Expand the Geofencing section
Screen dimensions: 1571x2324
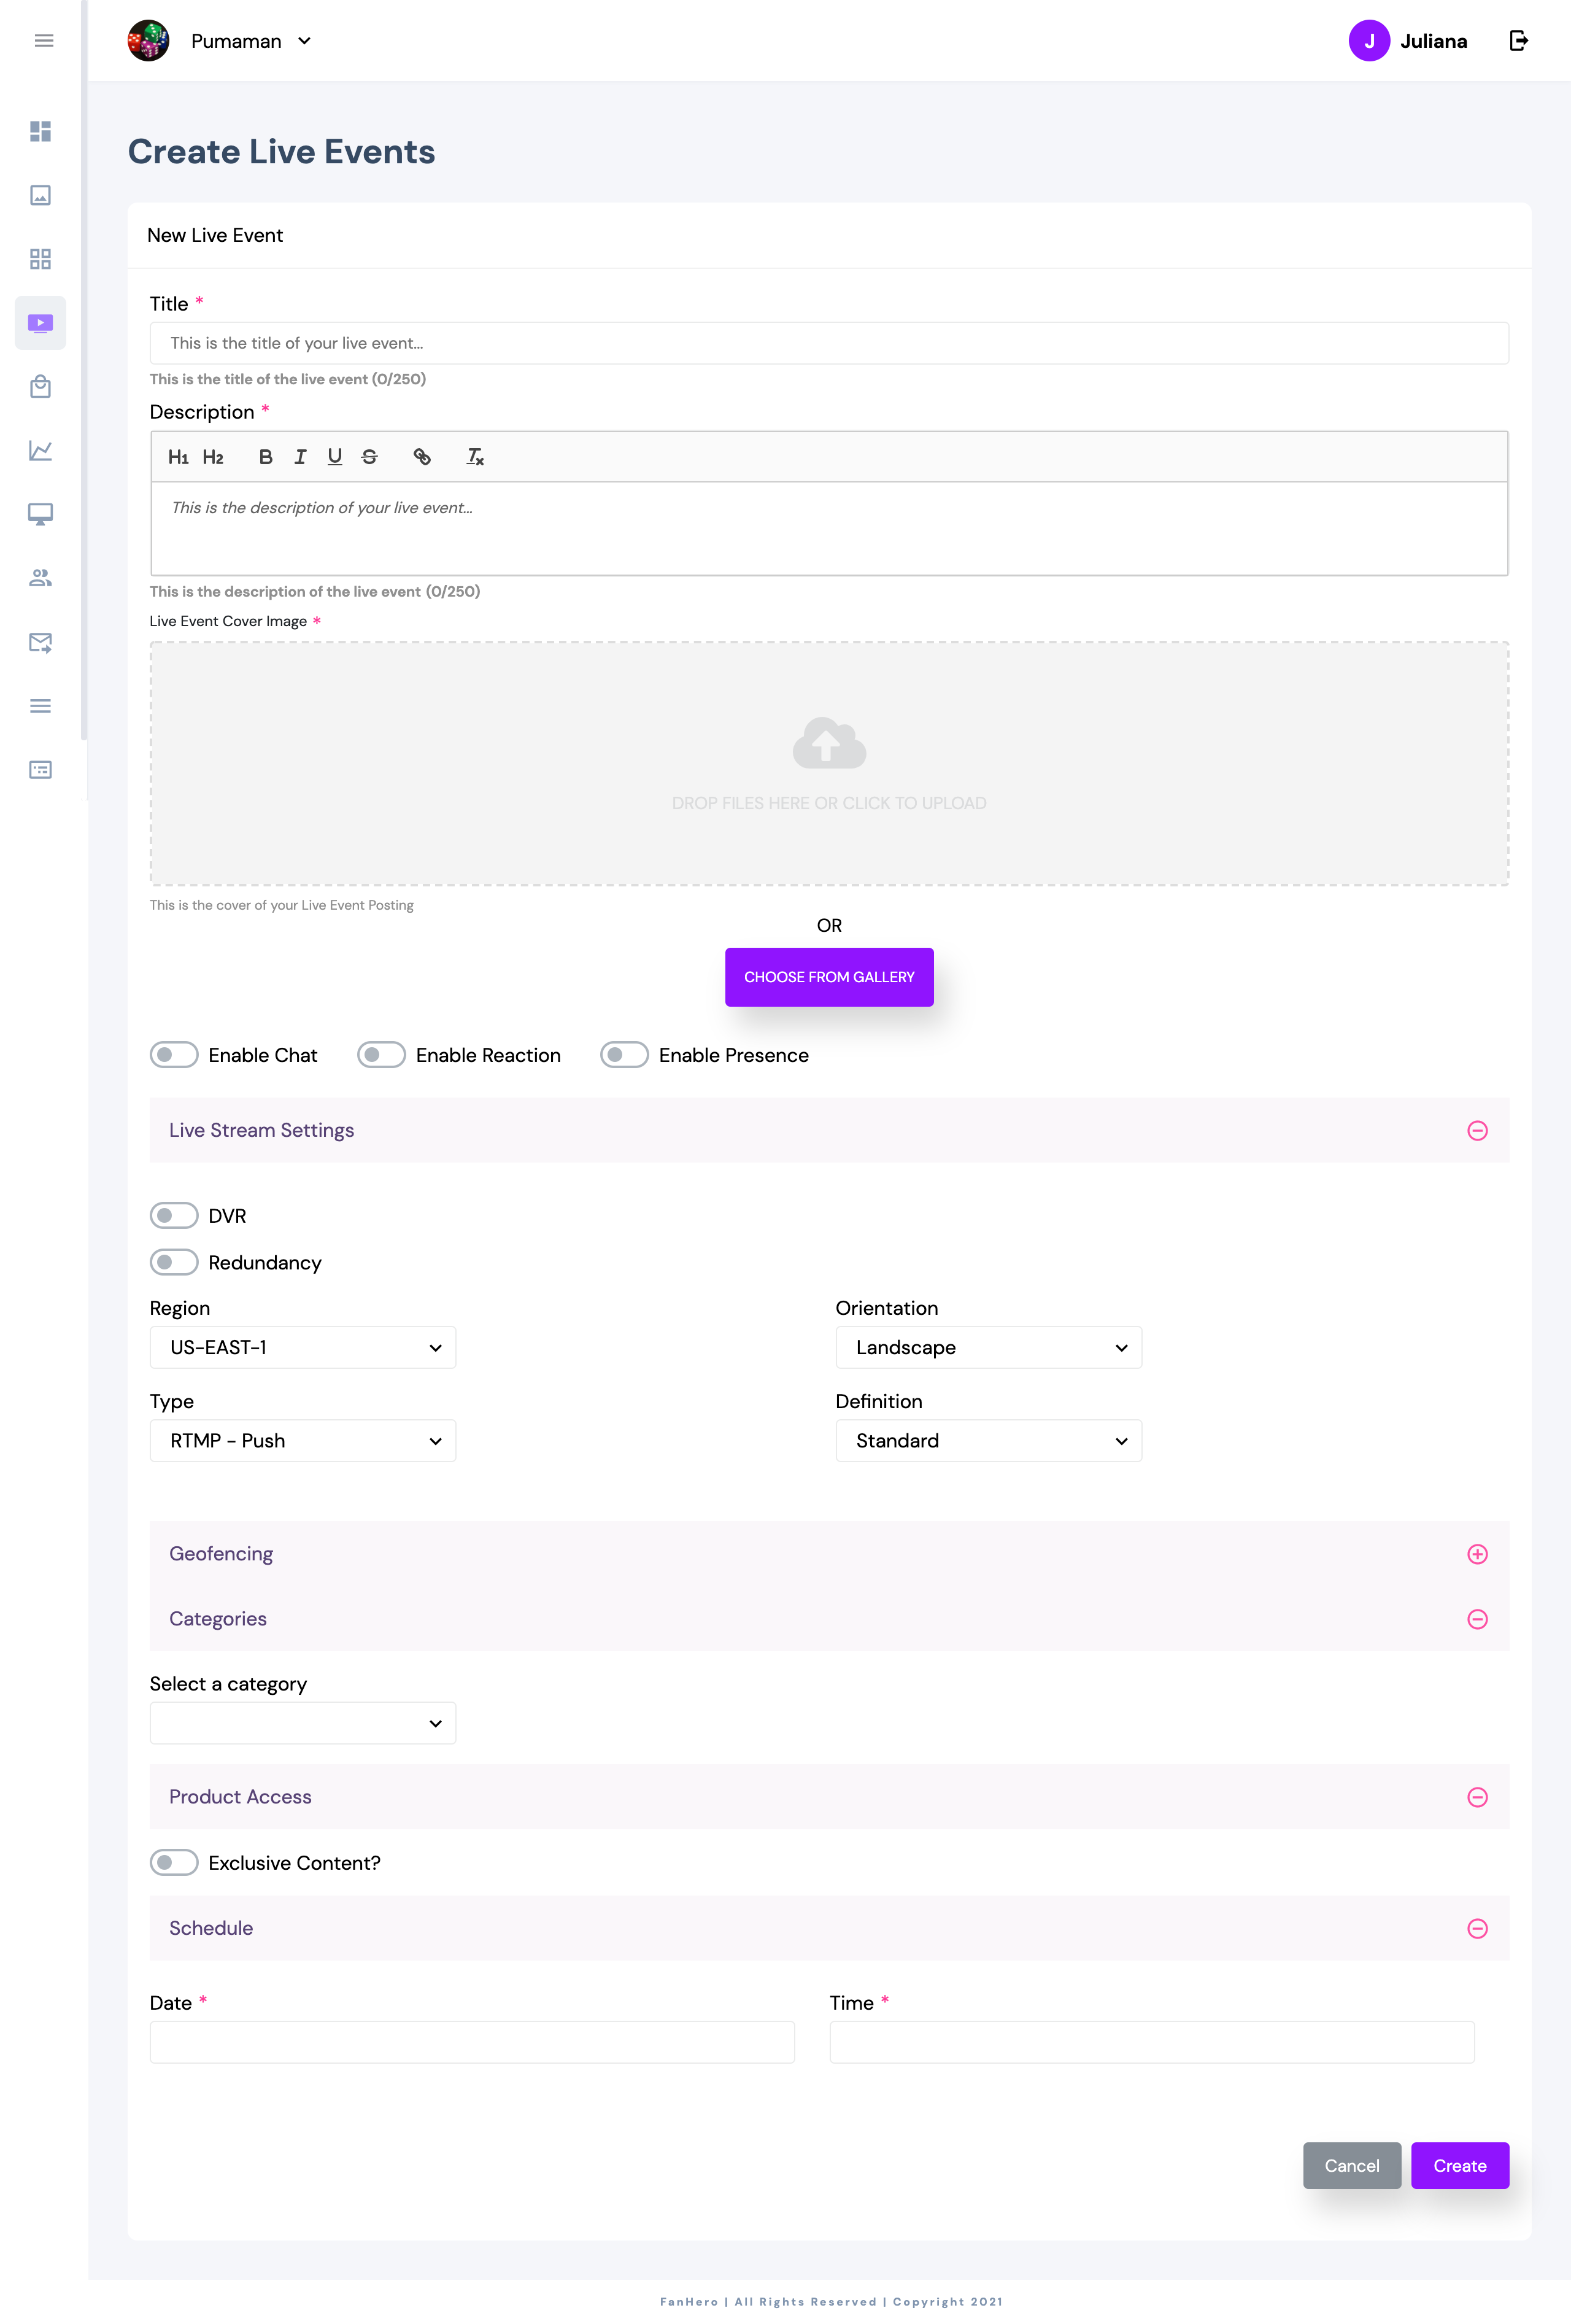pyautogui.click(x=1477, y=1554)
